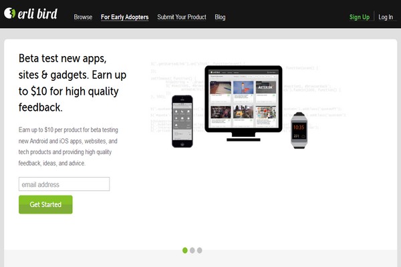Focus the email address field

pyautogui.click(x=64, y=184)
